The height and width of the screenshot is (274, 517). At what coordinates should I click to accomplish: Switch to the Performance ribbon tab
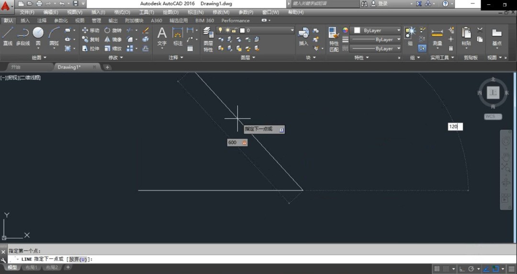pos(235,21)
